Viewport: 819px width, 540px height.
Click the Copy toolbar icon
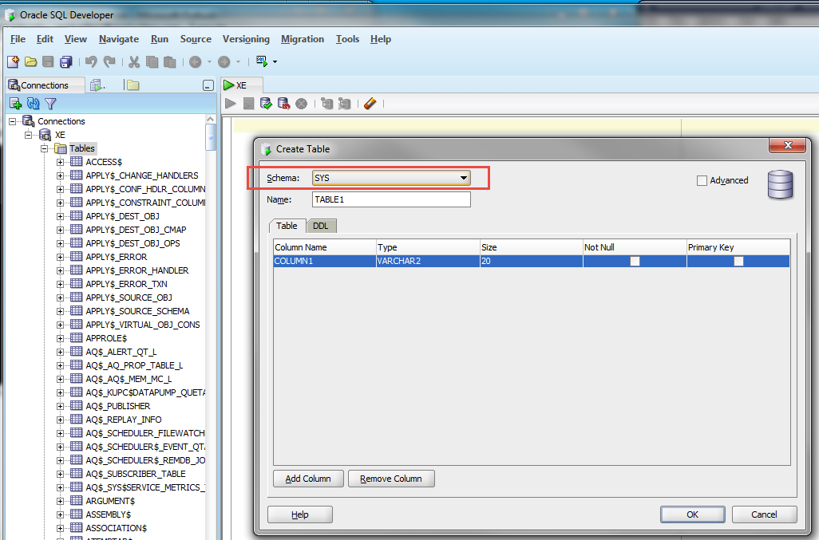click(152, 62)
